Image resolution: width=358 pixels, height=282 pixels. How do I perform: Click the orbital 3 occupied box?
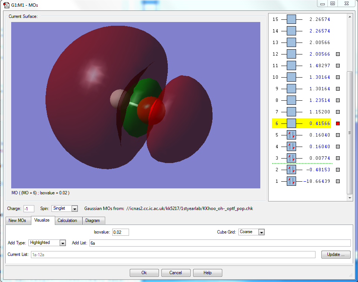click(291, 158)
